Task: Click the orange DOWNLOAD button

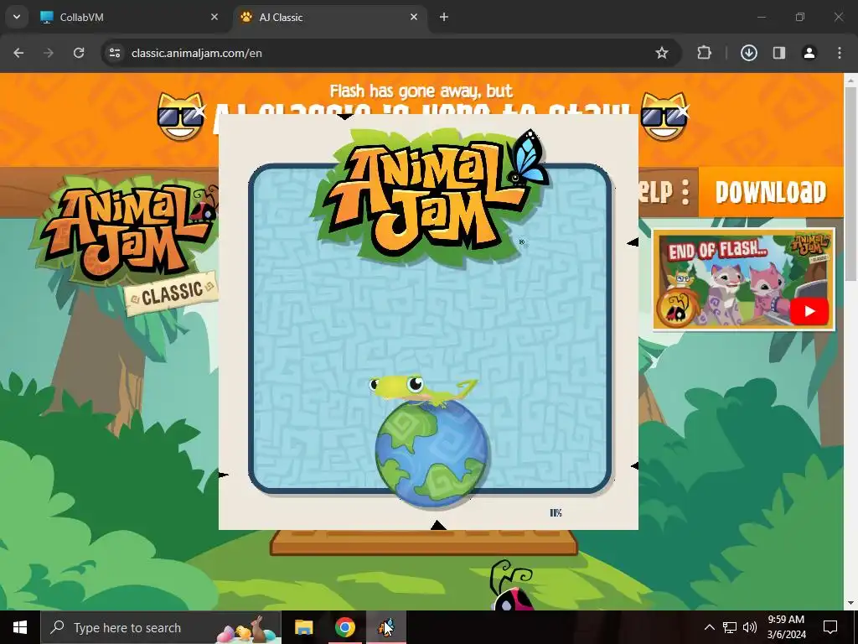Action: click(771, 192)
